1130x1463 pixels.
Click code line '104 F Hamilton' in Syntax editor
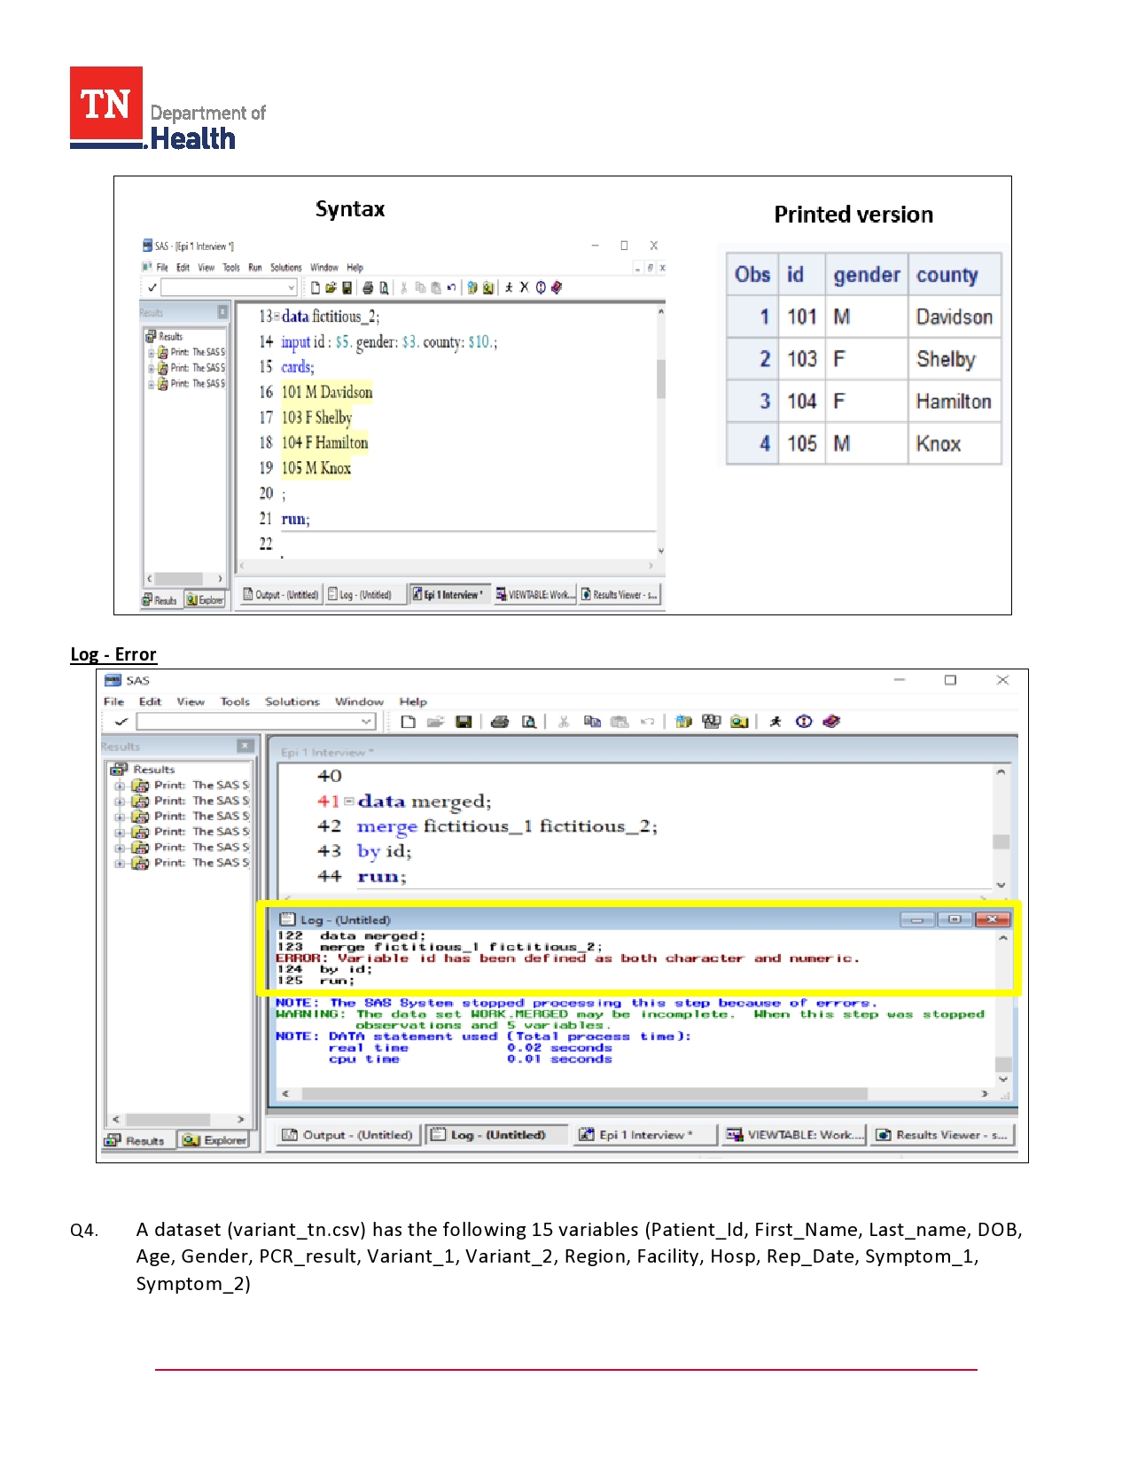click(324, 443)
